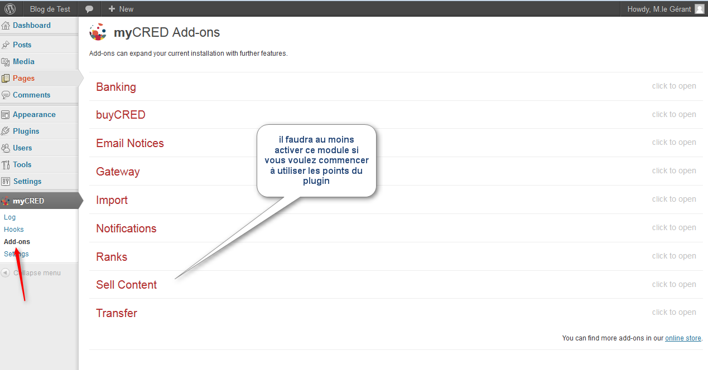
Task: Select the myCRED menu header
Action: point(39,201)
